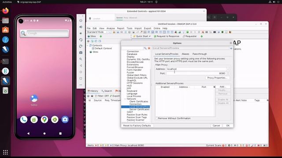282x158 pixels.
Task: Open the Trash in the dock
Action: (5, 90)
